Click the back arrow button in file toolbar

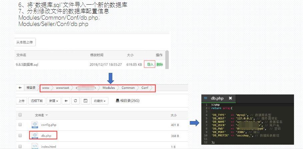tap(66, 101)
